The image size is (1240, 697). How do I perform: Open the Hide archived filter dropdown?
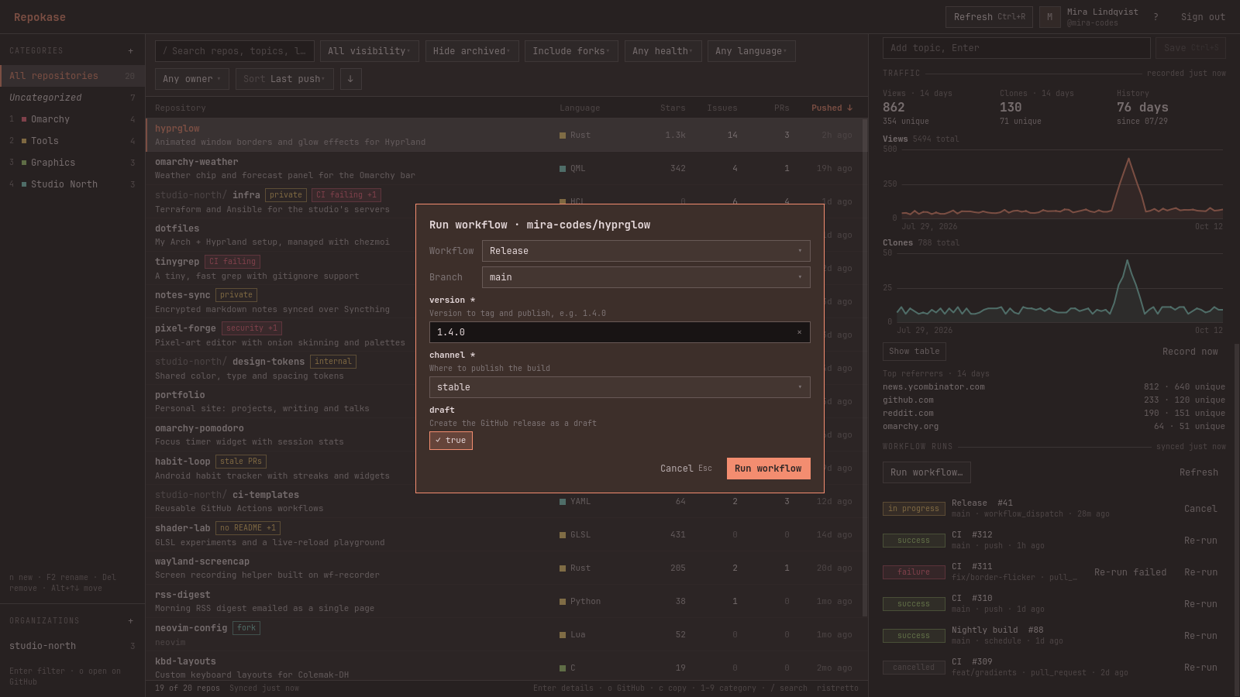[x=472, y=51]
